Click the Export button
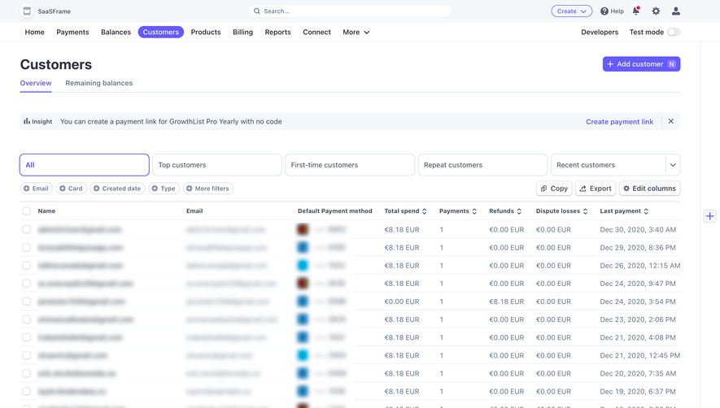 [x=596, y=189]
